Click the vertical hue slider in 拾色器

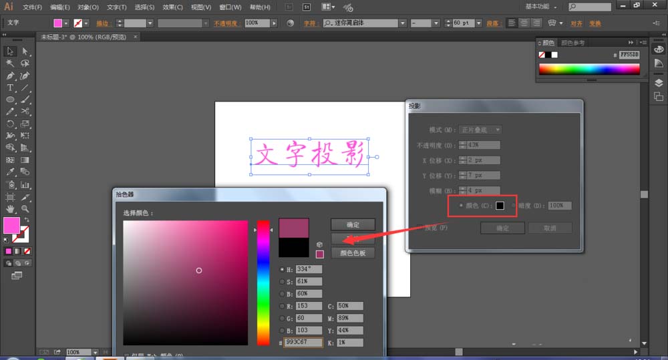[x=263, y=283]
